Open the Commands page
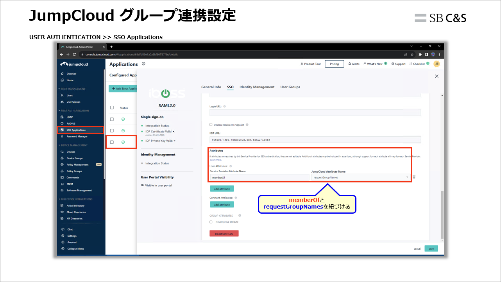Image resolution: width=501 pixels, height=282 pixels. pyautogui.click(x=73, y=177)
